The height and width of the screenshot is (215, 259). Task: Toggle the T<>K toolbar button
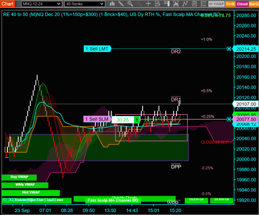230,4
